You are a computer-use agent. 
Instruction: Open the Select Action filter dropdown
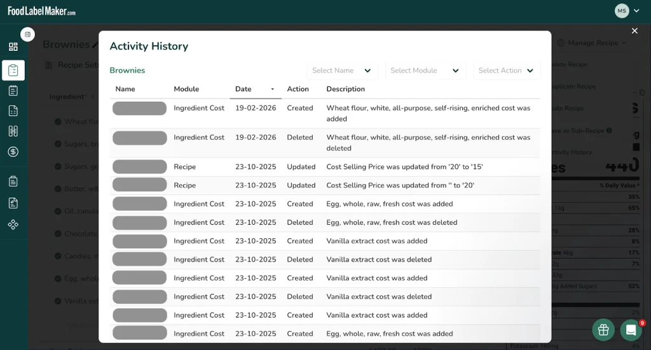[507, 71]
